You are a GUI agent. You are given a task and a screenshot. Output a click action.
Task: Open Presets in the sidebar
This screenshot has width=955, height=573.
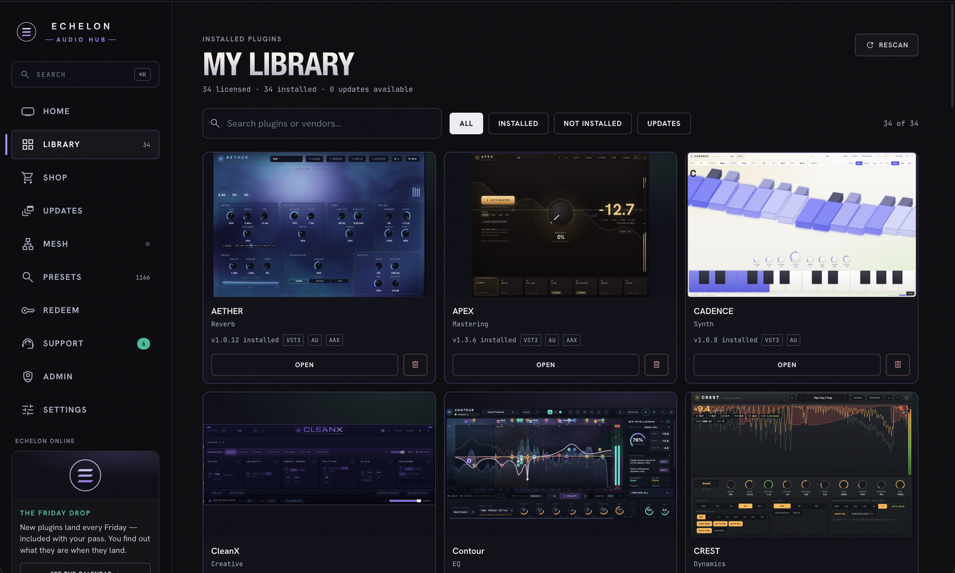pyautogui.click(x=85, y=277)
